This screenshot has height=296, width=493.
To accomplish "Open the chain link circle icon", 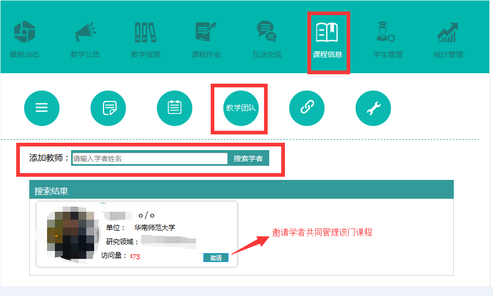I will pyautogui.click(x=307, y=108).
